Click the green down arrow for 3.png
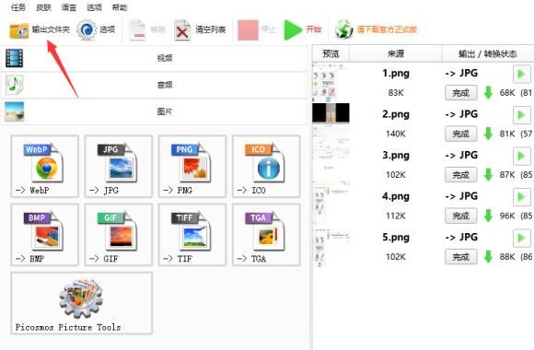This screenshot has width=534, height=350. [488, 174]
